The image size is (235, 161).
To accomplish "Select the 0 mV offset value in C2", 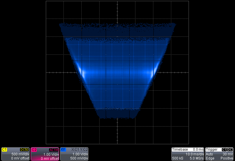I will pyautogui.click(x=50, y=158).
